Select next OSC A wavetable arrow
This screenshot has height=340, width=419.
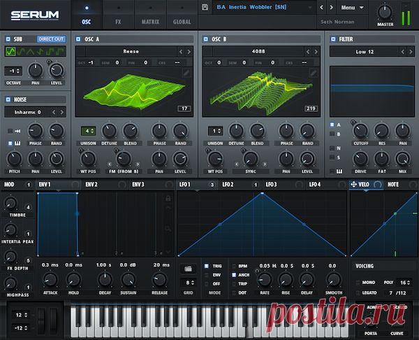pos(189,52)
